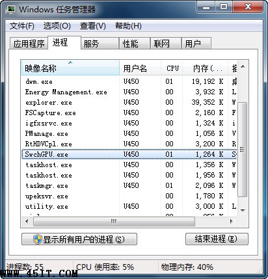Select upeksvr.exe process
Image resolution: width=268 pixels, height=279 pixels.
129,196
